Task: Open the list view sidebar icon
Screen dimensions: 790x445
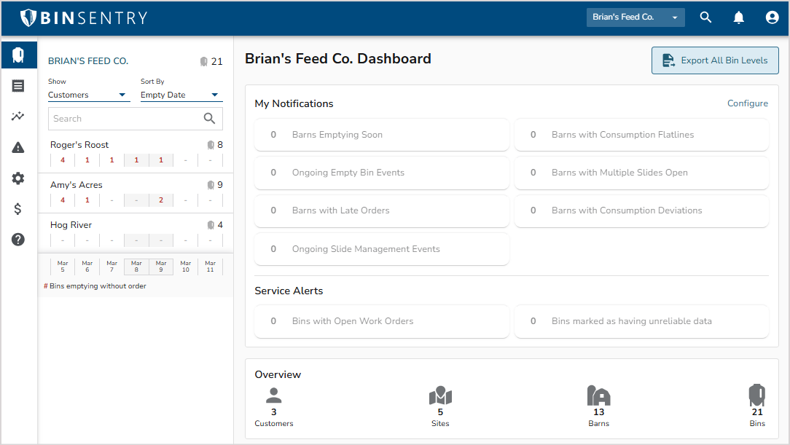Action: (18, 86)
